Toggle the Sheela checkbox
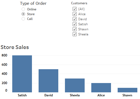Viewport: 140px width, 99px height. 75,34
